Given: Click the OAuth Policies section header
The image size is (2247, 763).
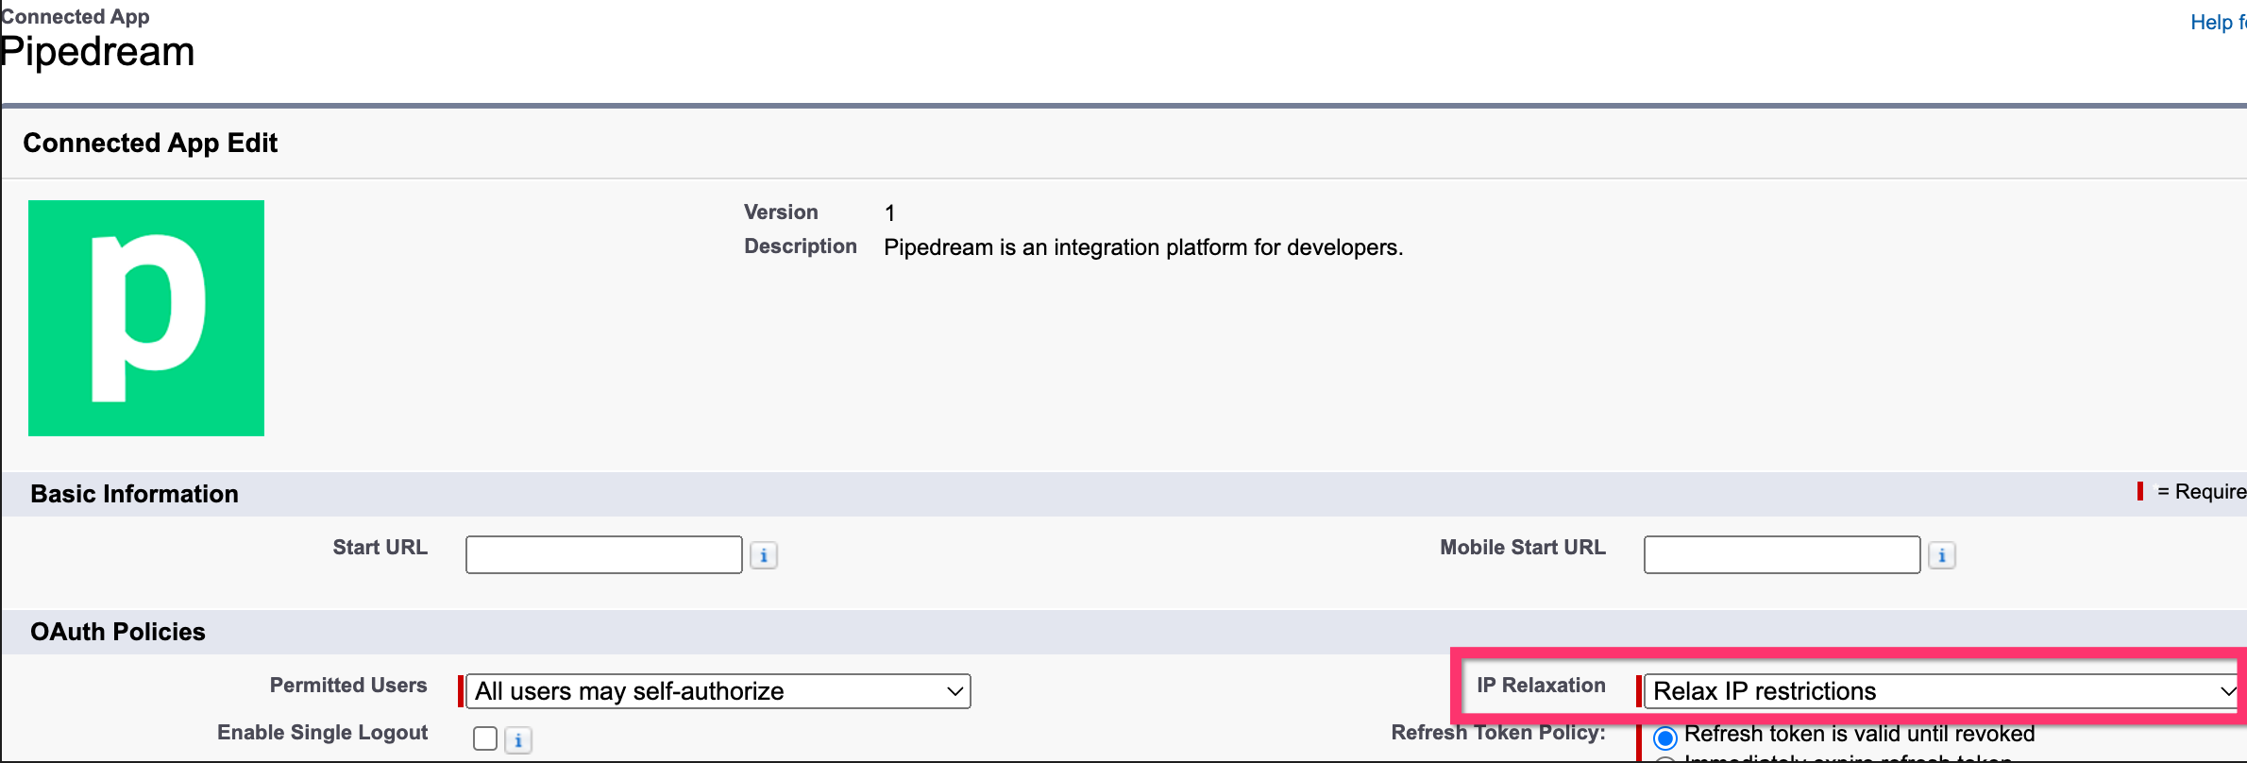Looking at the screenshot, I should 118,632.
